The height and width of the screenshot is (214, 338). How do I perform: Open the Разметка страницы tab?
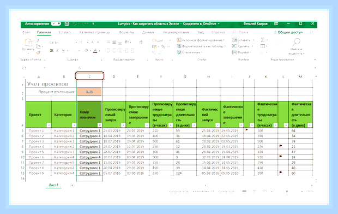94,32
